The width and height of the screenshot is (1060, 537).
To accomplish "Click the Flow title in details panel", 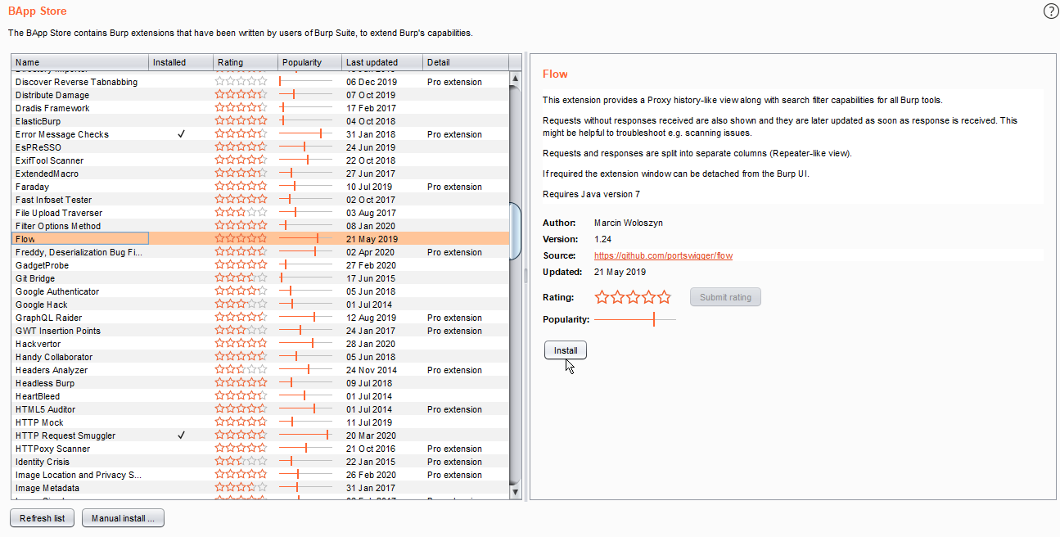I will 555,74.
